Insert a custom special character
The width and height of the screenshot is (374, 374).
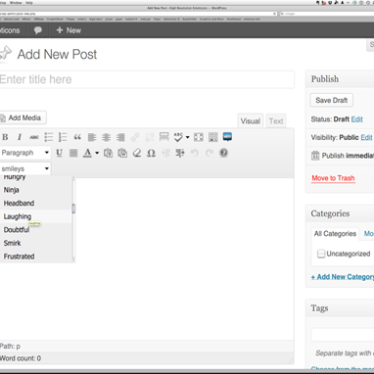click(x=151, y=153)
